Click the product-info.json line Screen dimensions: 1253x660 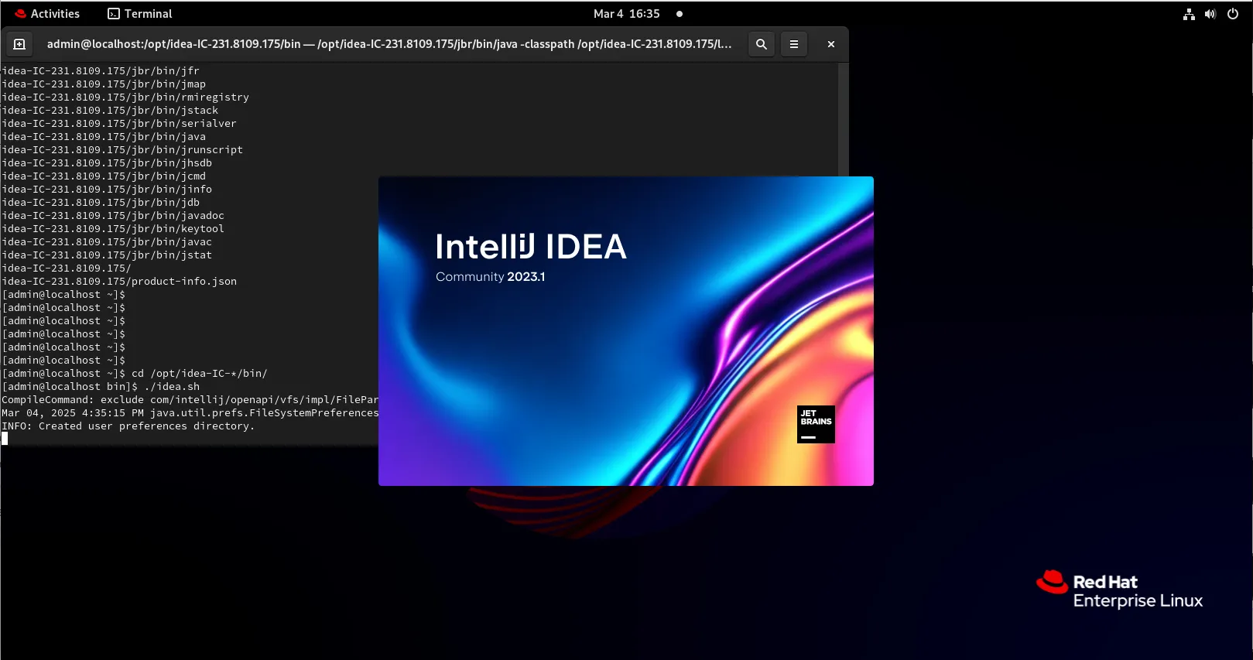pyautogui.click(x=119, y=281)
